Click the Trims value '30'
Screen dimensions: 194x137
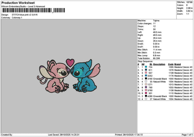pos(155,29)
